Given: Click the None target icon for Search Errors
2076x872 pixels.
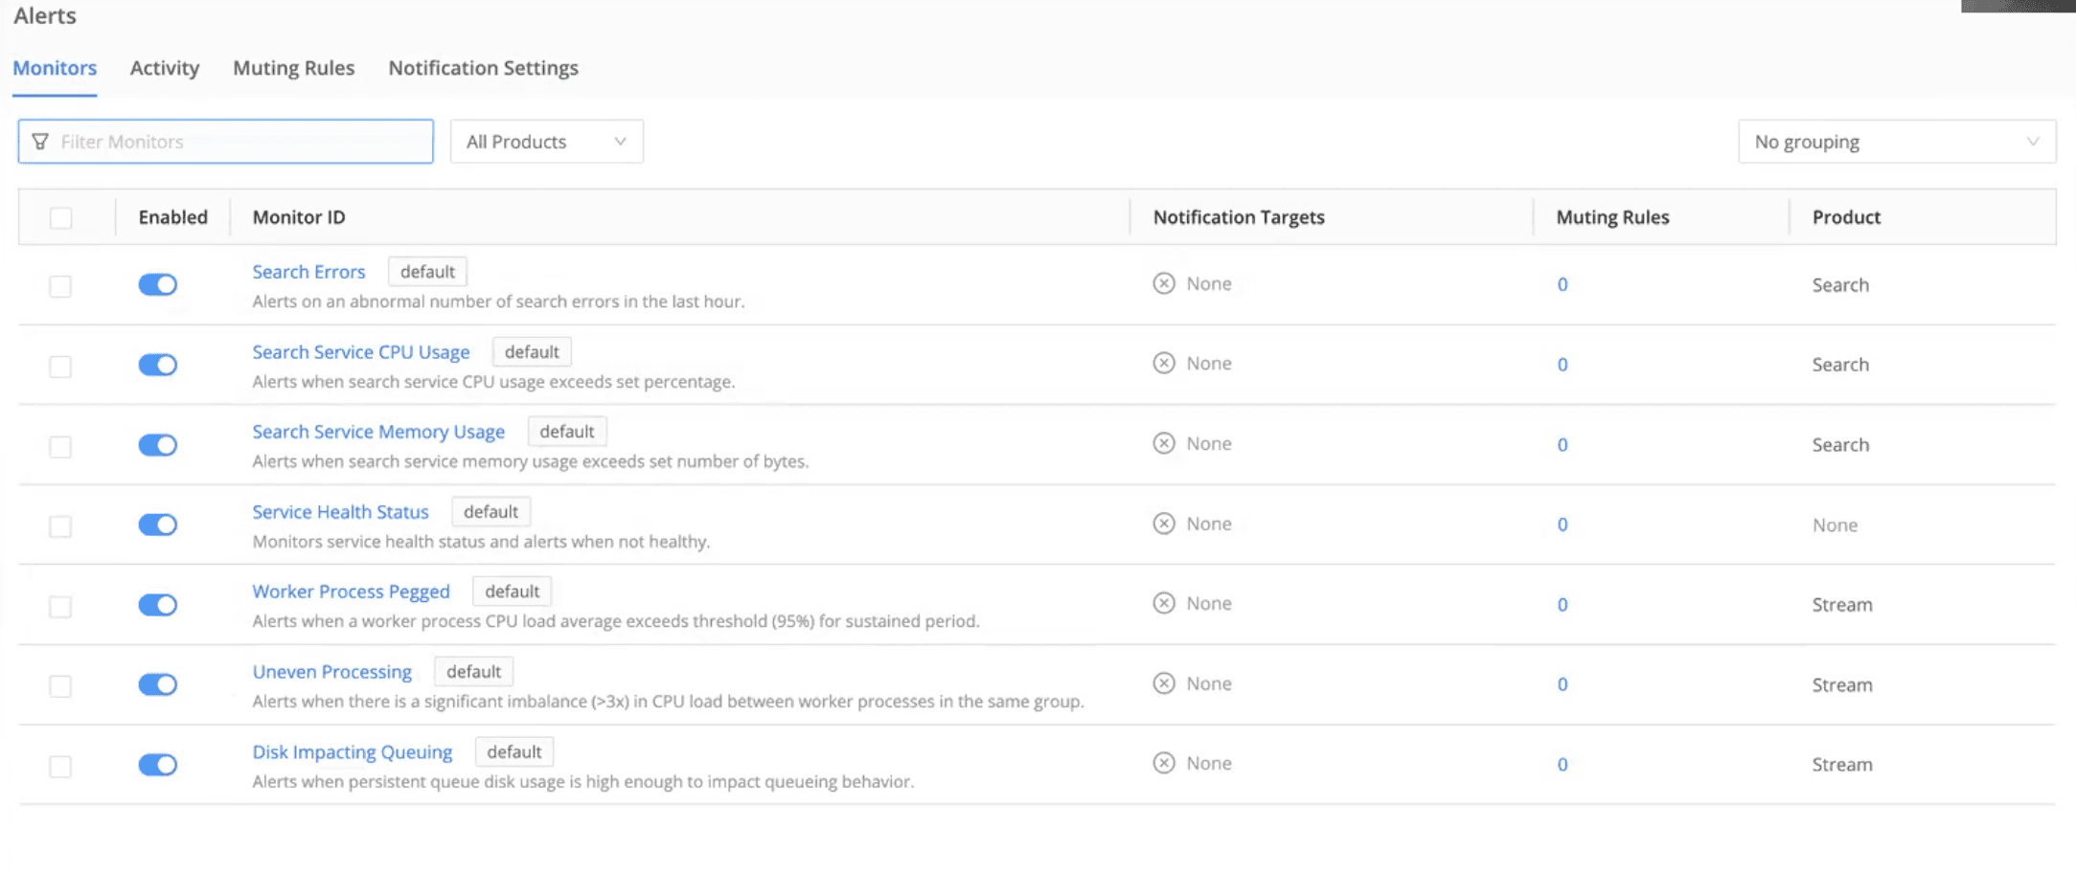Looking at the screenshot, I should click(x=1163, y=283).
